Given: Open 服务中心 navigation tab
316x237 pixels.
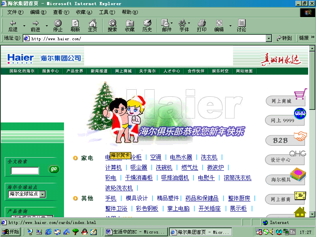Looking at the screenshot, I should point(51,71).
